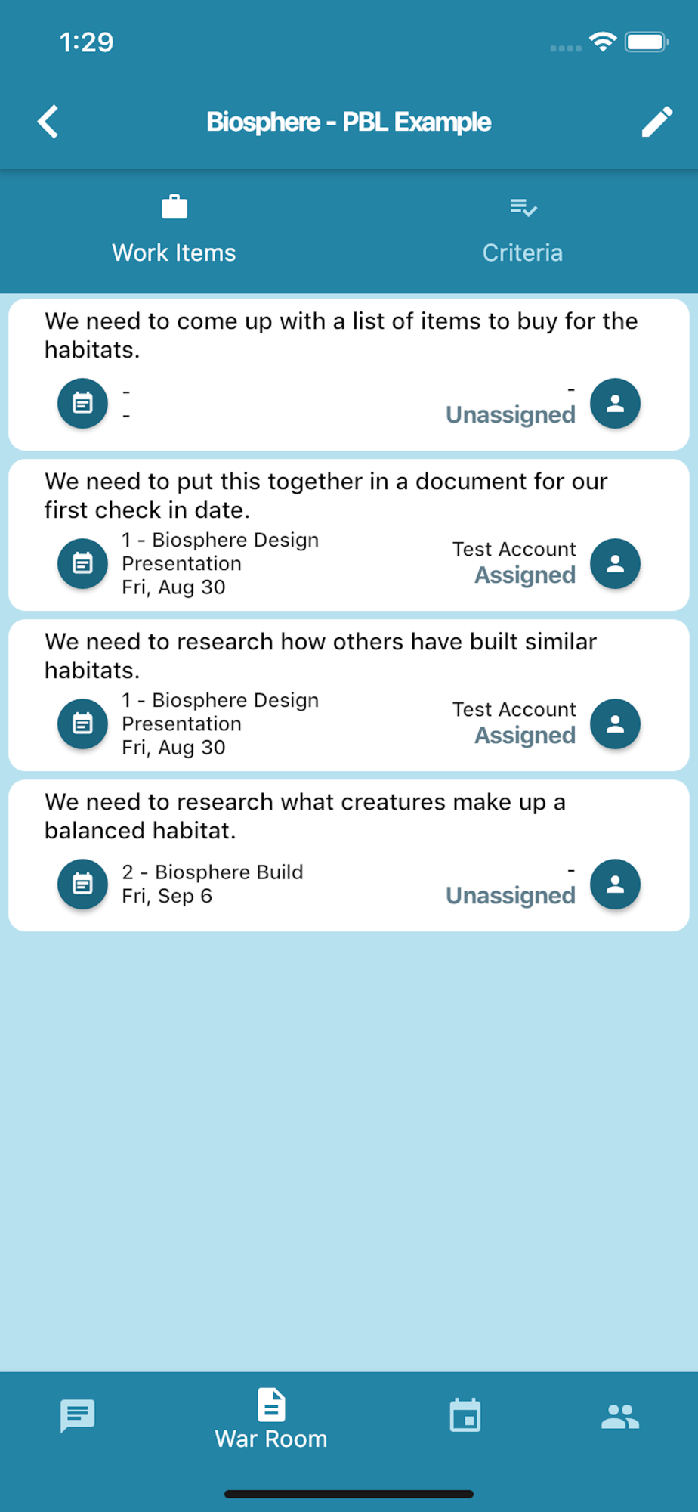Select the War Room bottom tab
The height and width of the screenshot is (1512, 698).
[271, 1419]
